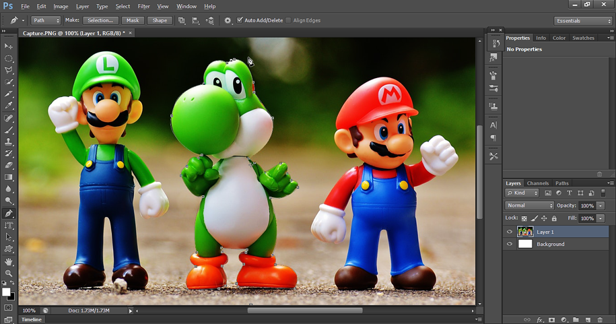
Task: Open the Path tool mode dropdown
Action: (x=46, y=20)
